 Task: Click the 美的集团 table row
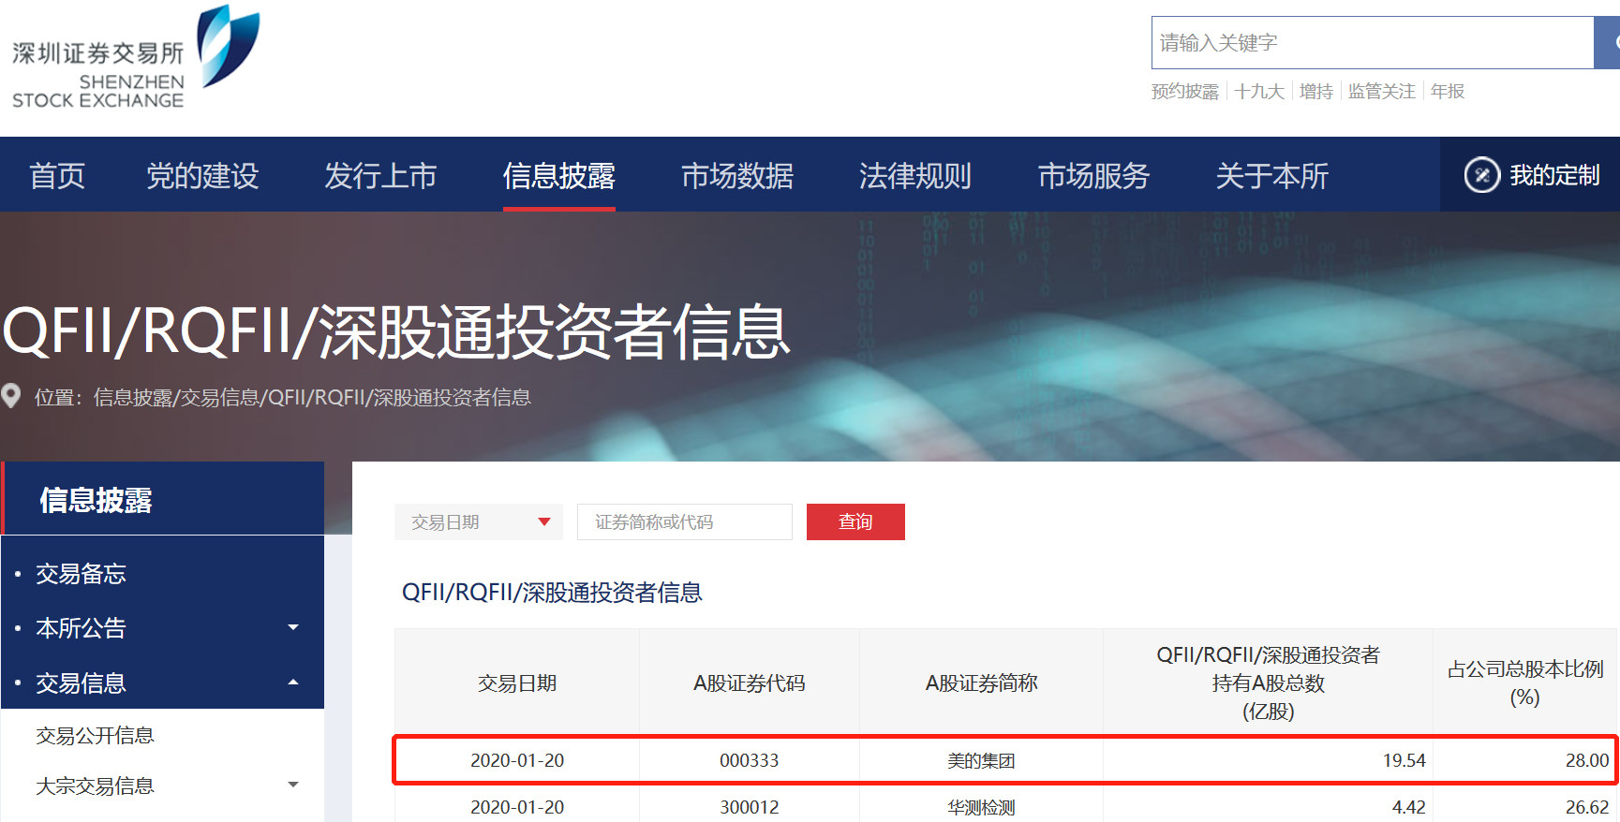tap(980, 760)
